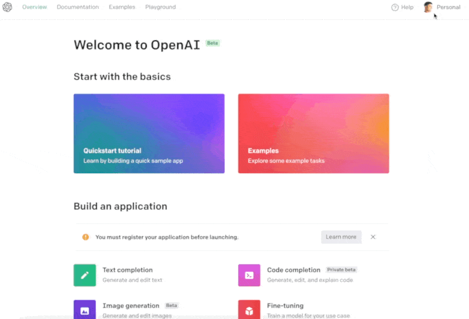The image size is (469, 319).
Task: Click the orange warning alert icon
Action: tap(86, 237)
